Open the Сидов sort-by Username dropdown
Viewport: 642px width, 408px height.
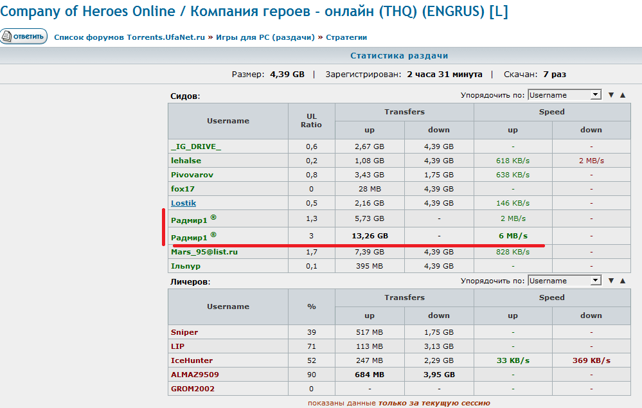click(565, 95)
